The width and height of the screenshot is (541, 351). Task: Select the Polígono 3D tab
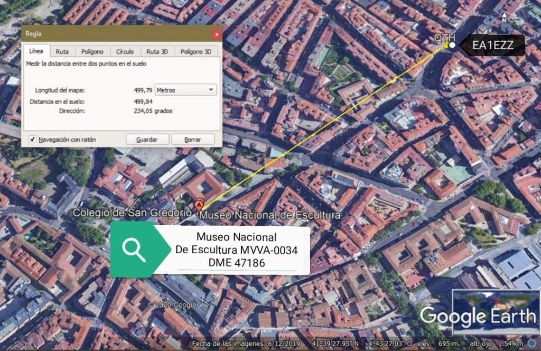[x=196, y=51]
